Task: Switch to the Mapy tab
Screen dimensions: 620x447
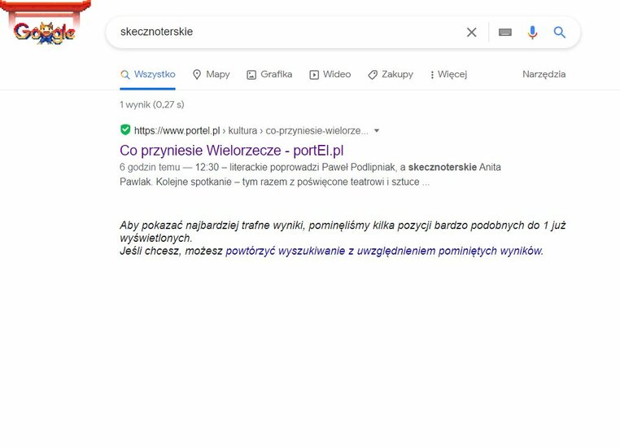Action: [212, 74]
